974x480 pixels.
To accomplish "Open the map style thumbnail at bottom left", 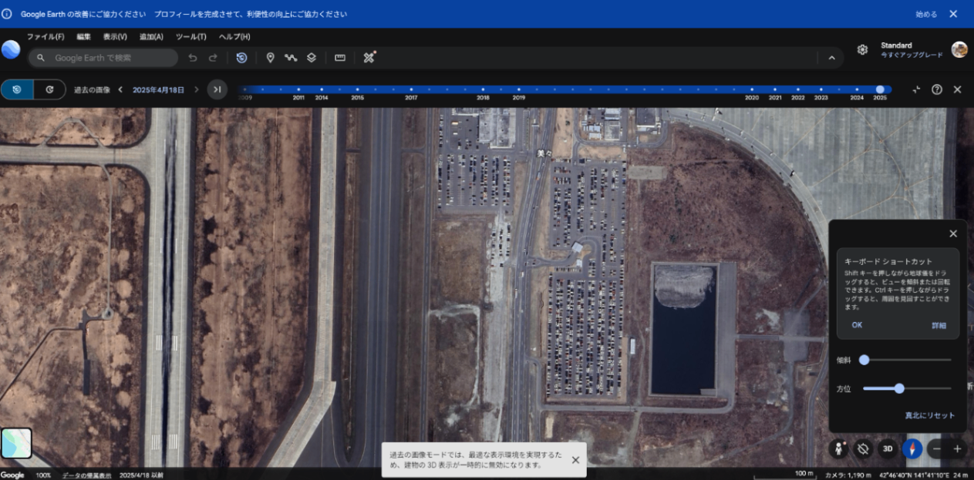I will pos(16,443).
